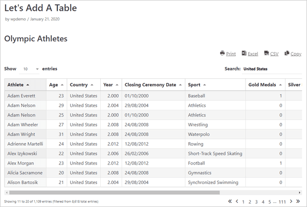
Task: Copy table using the Copy icon
Action: [287, 53]
